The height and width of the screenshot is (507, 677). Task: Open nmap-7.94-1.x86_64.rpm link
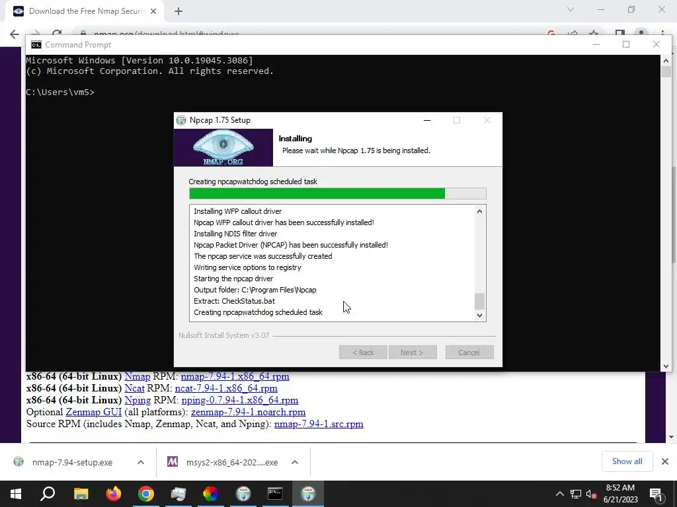tap(235, 376)
